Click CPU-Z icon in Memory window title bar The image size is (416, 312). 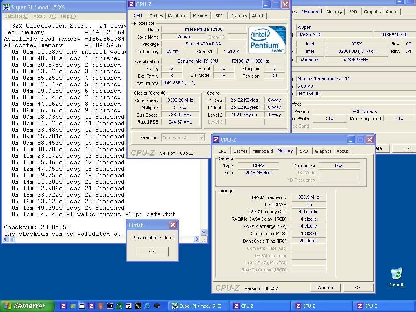[x=216, y=140]
